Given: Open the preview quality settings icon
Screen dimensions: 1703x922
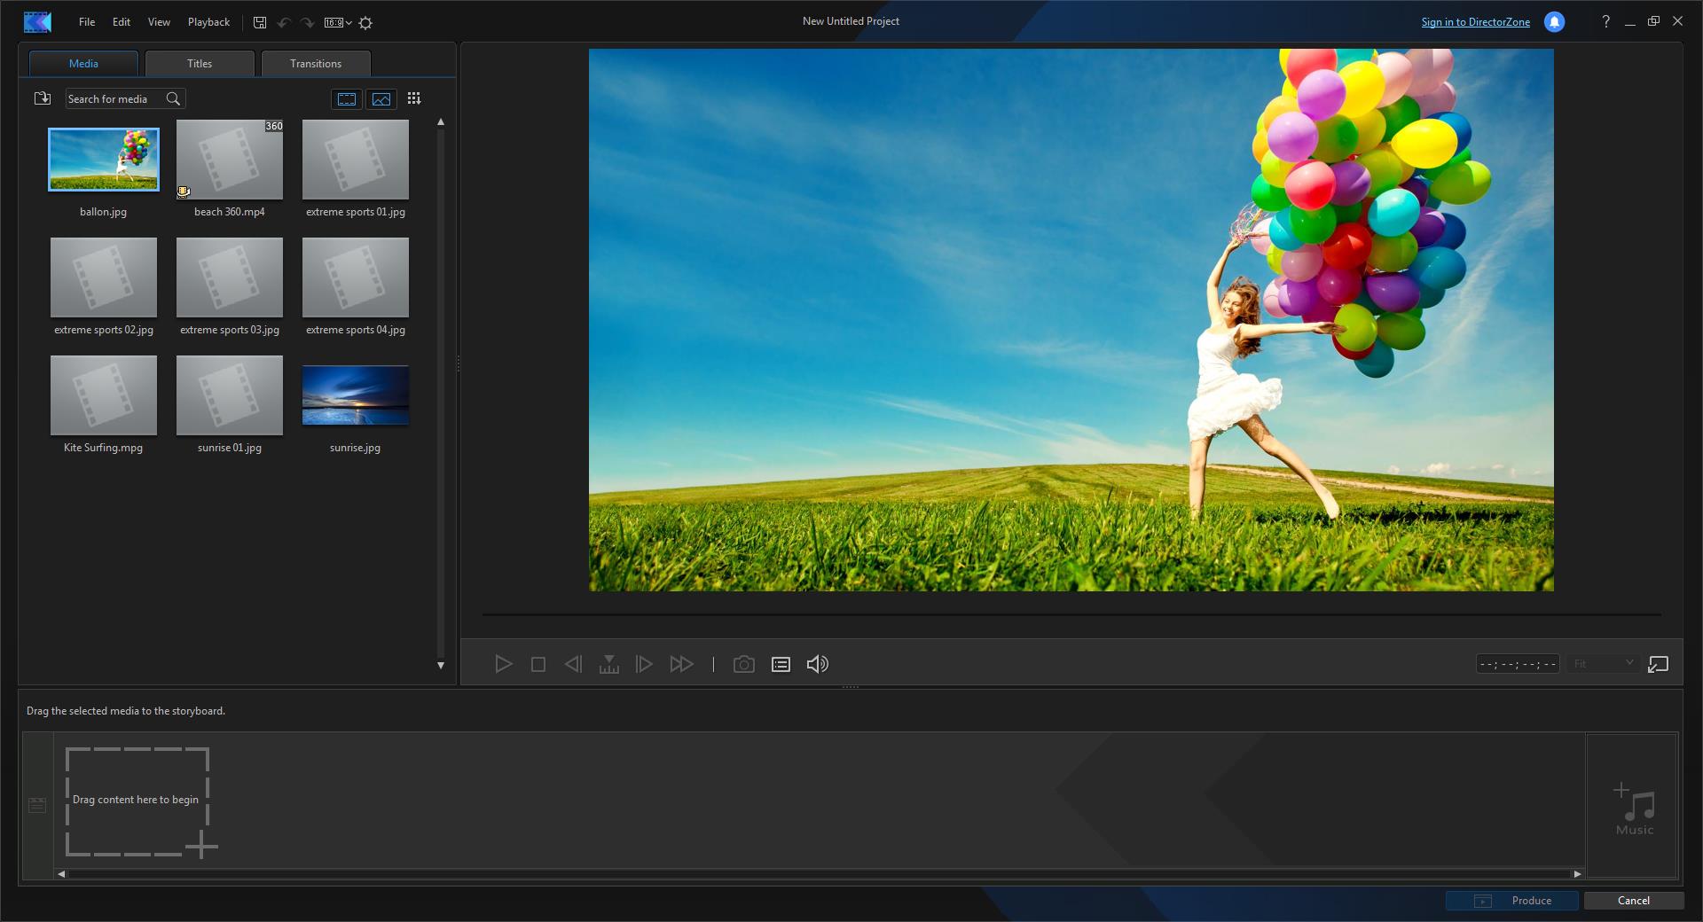Looking at the screenshot, I should [x=781, y=664].
